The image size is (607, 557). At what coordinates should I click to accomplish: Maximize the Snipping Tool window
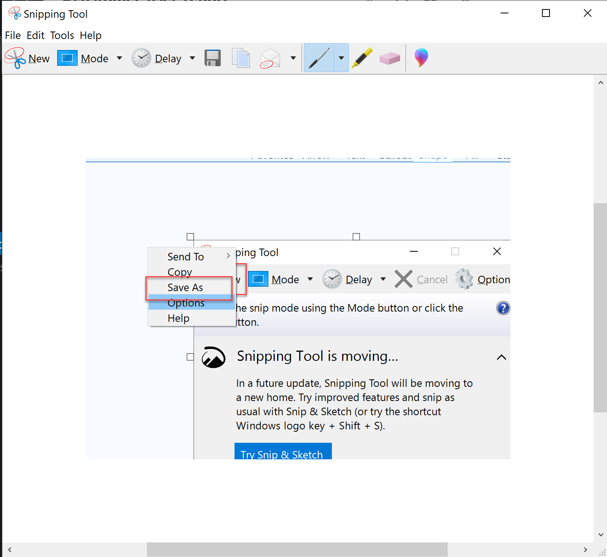(546, 13)
